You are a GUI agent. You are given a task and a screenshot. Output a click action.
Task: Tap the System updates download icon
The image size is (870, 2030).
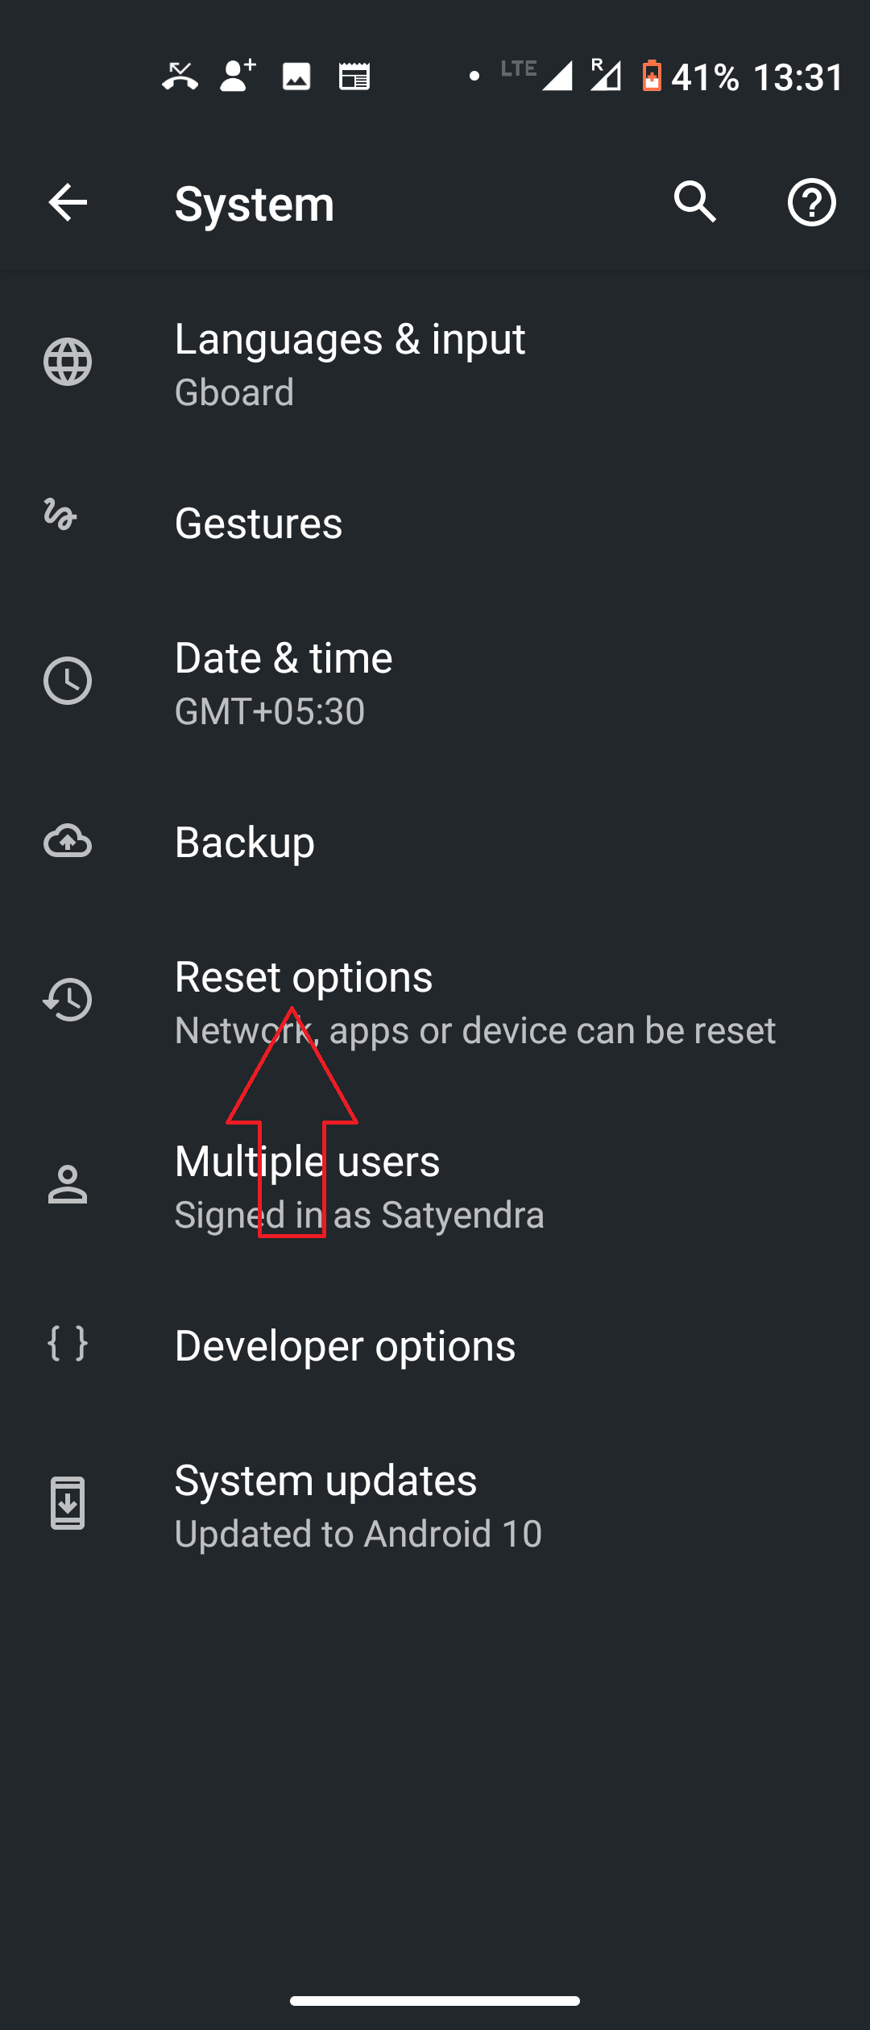pyautogui.click(x=68, y=1503)
